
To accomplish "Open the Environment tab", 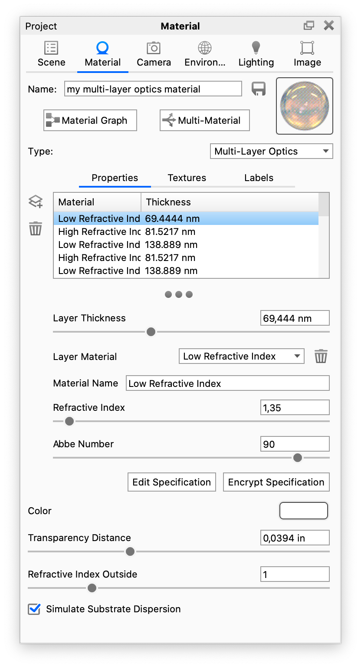I will point(205,54).
